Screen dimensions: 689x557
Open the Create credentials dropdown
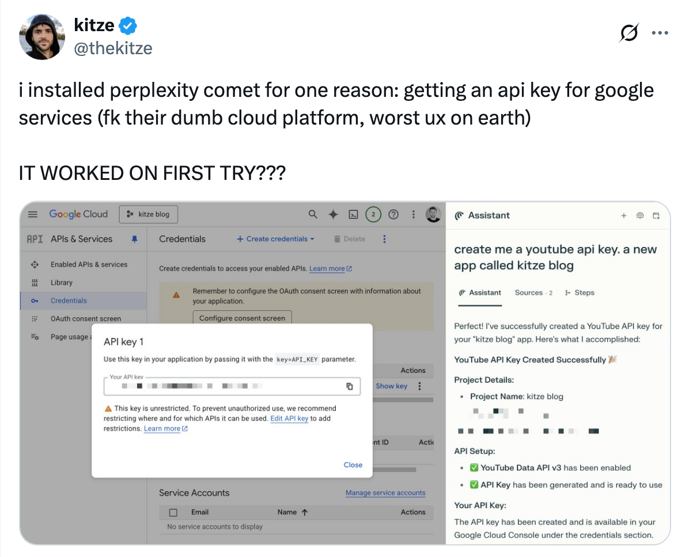275,239
